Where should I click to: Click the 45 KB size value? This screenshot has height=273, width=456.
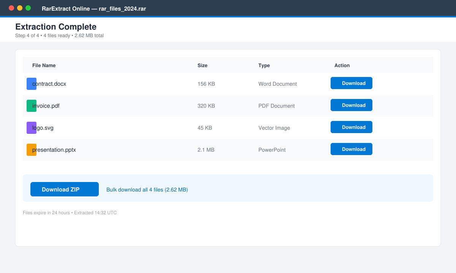(x=205, y=128)
